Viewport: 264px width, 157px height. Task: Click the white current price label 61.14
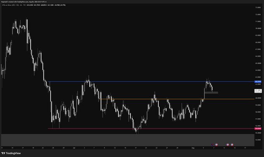pos(258,91)
